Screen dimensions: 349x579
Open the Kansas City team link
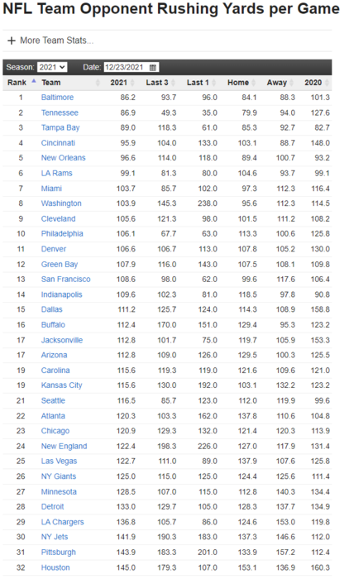pos(62,385)
